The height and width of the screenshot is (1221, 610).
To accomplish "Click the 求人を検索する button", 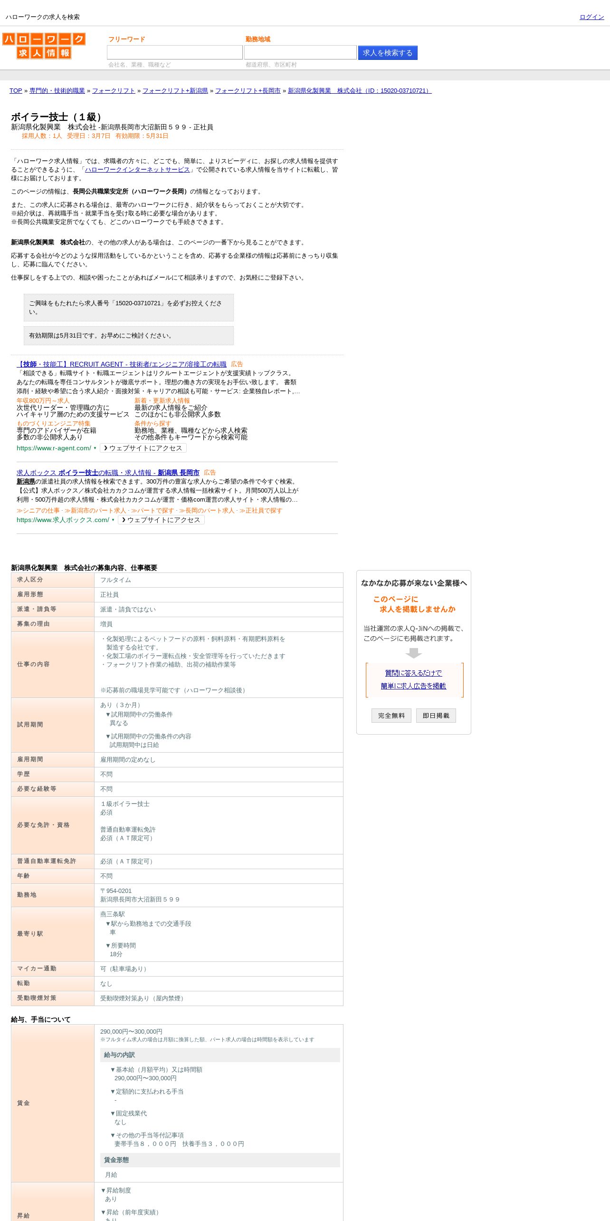I will click(388, 53).
